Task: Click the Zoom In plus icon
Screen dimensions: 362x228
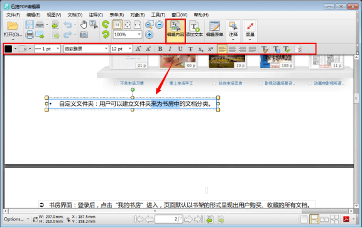Action: click(x=149, y=34)
